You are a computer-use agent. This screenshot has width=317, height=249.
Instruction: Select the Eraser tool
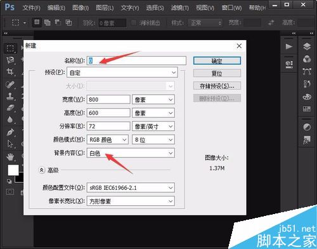tap(10, 108)
